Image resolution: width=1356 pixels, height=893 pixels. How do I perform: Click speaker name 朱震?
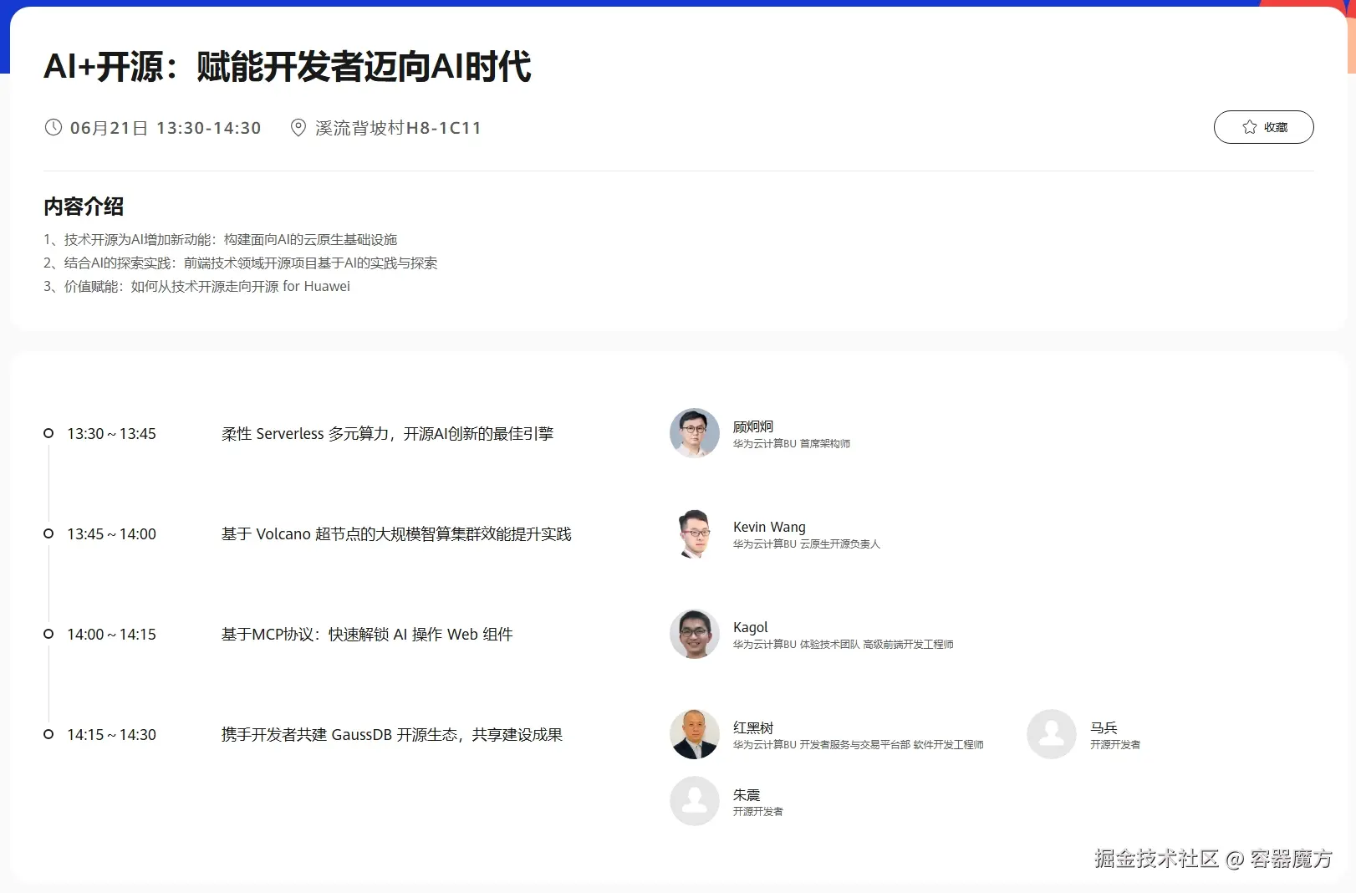tap(747, 794)
